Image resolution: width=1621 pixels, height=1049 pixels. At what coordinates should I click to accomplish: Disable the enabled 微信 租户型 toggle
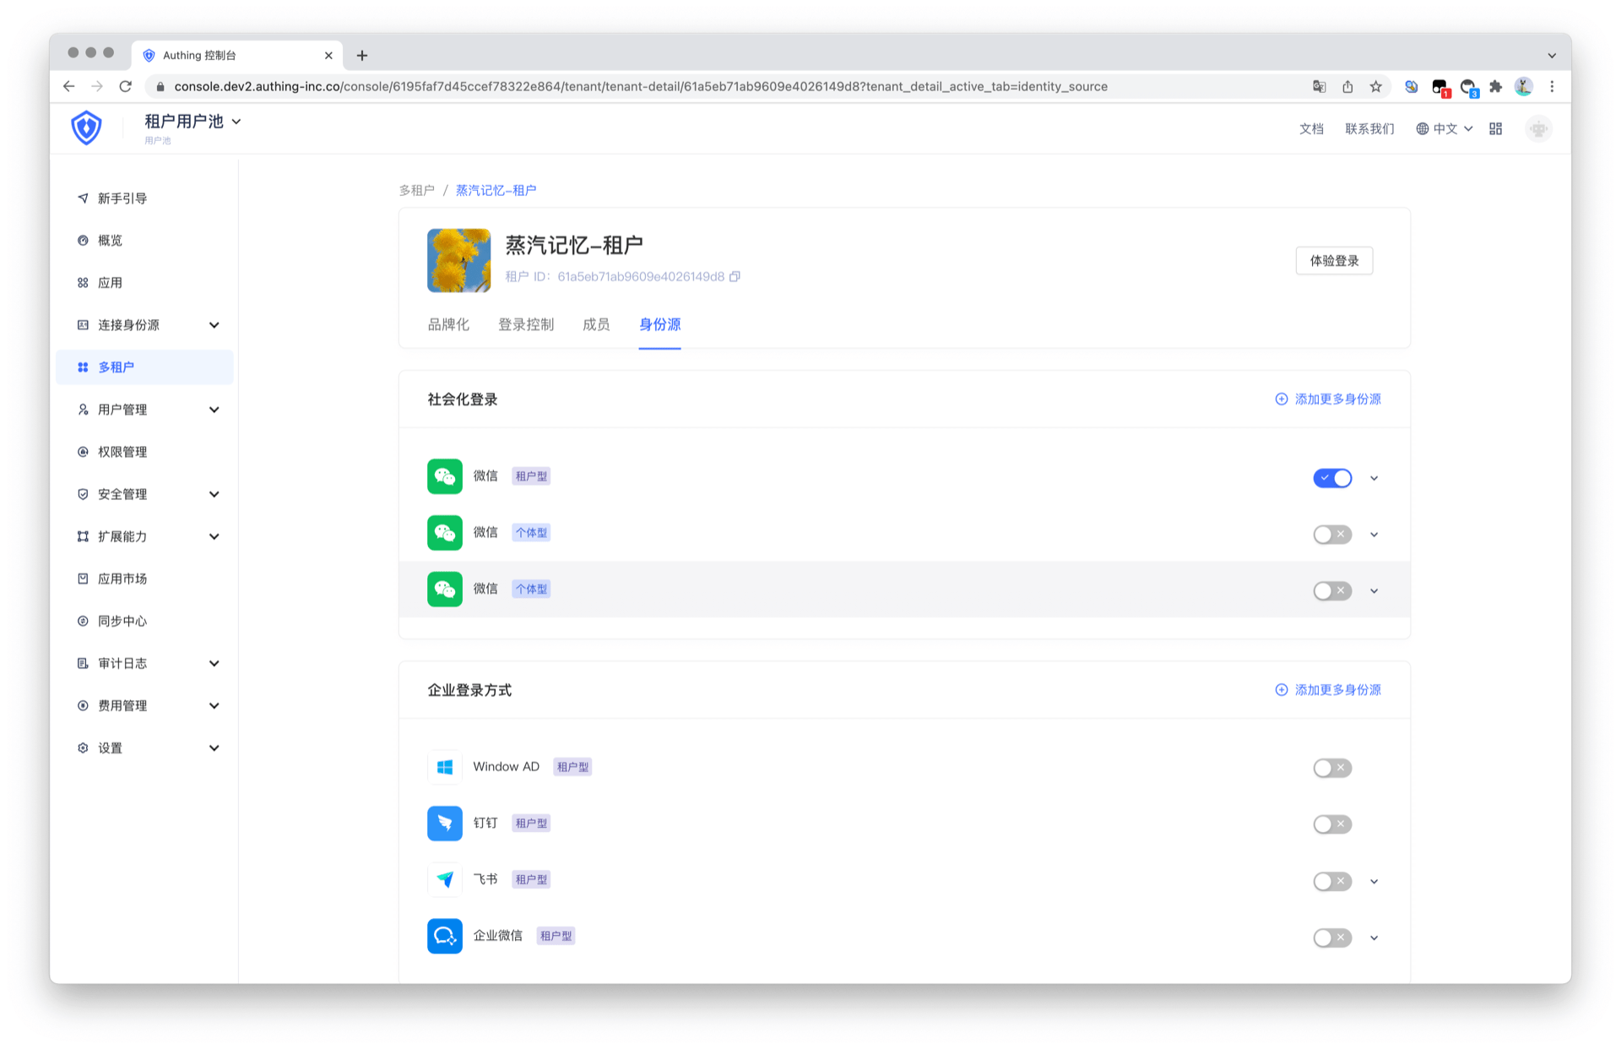pos(1332,478)
